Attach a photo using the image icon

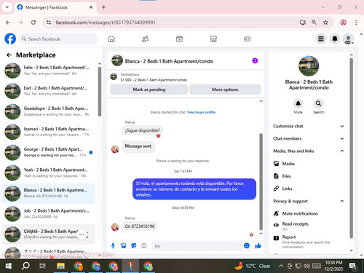point(123,246)
